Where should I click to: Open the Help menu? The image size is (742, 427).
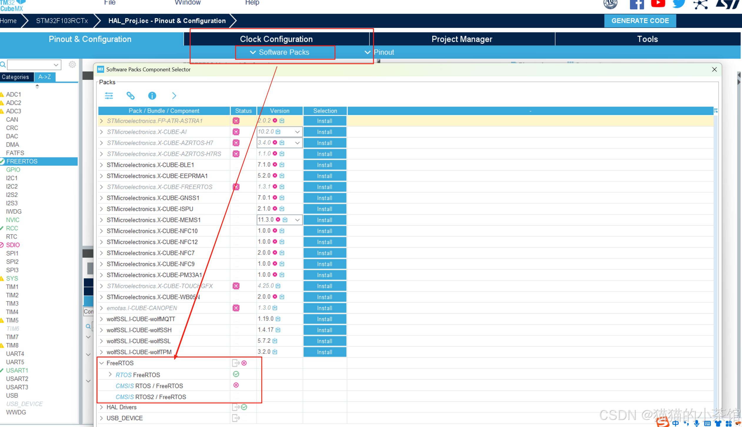click(252, 3)
